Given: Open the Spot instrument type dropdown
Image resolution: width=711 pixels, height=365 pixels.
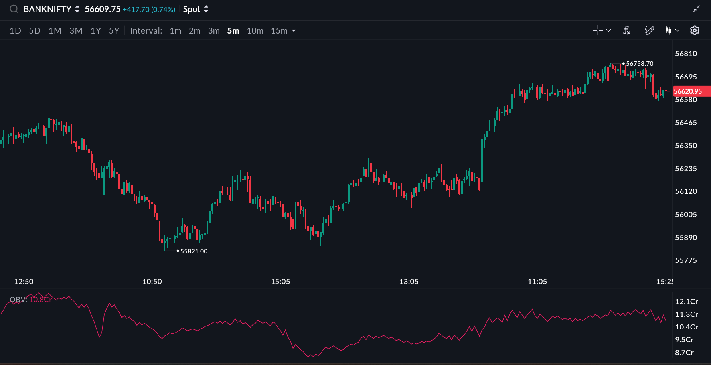Looking at the screenshot, I should click(196, 9).
